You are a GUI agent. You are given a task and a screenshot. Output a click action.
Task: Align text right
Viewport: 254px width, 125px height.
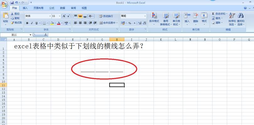(85, 23)
